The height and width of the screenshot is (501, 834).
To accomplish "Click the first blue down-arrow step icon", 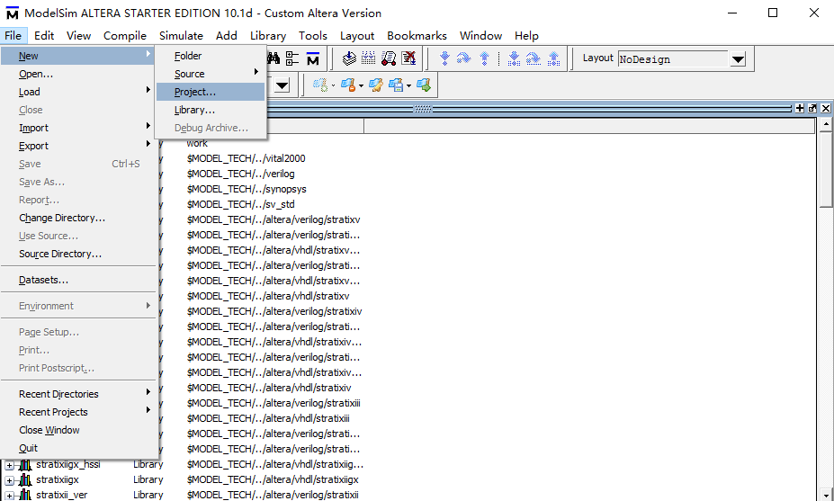I will point(444,58).
